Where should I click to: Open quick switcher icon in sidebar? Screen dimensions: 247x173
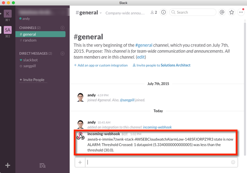42,165
